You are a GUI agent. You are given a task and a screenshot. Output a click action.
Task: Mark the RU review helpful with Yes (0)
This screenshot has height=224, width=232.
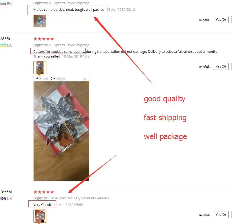[x=221, y=20]
